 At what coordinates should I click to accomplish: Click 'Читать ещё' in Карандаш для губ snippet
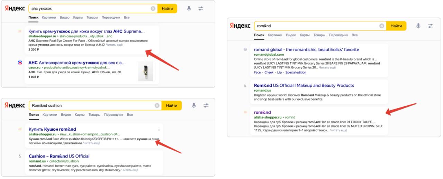[x=338, y=130]
